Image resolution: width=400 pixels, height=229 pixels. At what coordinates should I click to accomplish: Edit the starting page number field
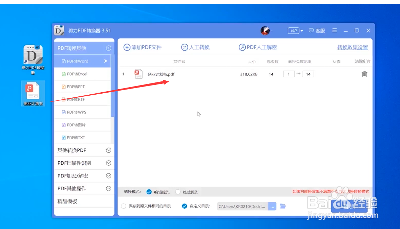pyautogui.click(x=289, y=74)
